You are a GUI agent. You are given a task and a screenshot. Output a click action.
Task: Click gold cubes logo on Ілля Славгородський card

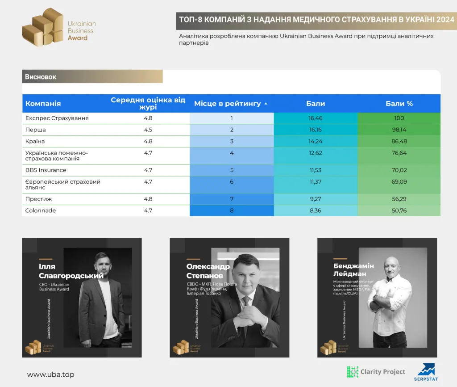[x=33, y=347]
